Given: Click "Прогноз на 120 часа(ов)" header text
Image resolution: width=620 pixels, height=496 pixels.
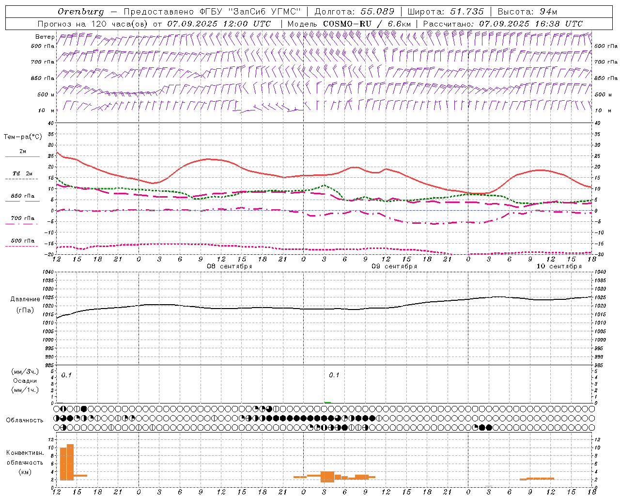Looking at the screenshot, I should tap(93, 24).
